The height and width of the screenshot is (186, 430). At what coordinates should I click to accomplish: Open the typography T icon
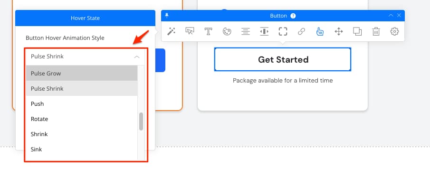pyautogui.click(x=209, y=31)
